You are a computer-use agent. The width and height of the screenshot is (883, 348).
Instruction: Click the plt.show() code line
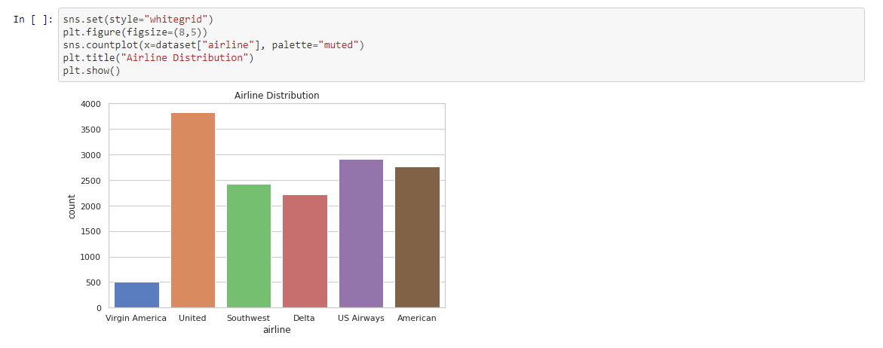(92, 71)
